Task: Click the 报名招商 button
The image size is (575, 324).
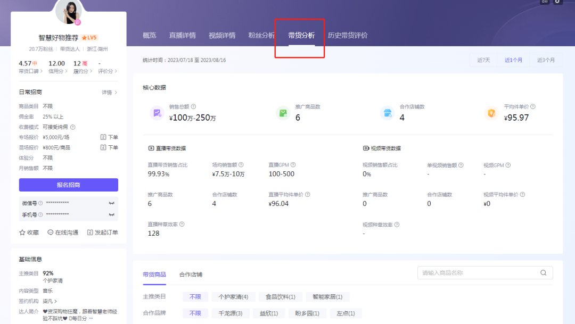Action: [68, 185]
